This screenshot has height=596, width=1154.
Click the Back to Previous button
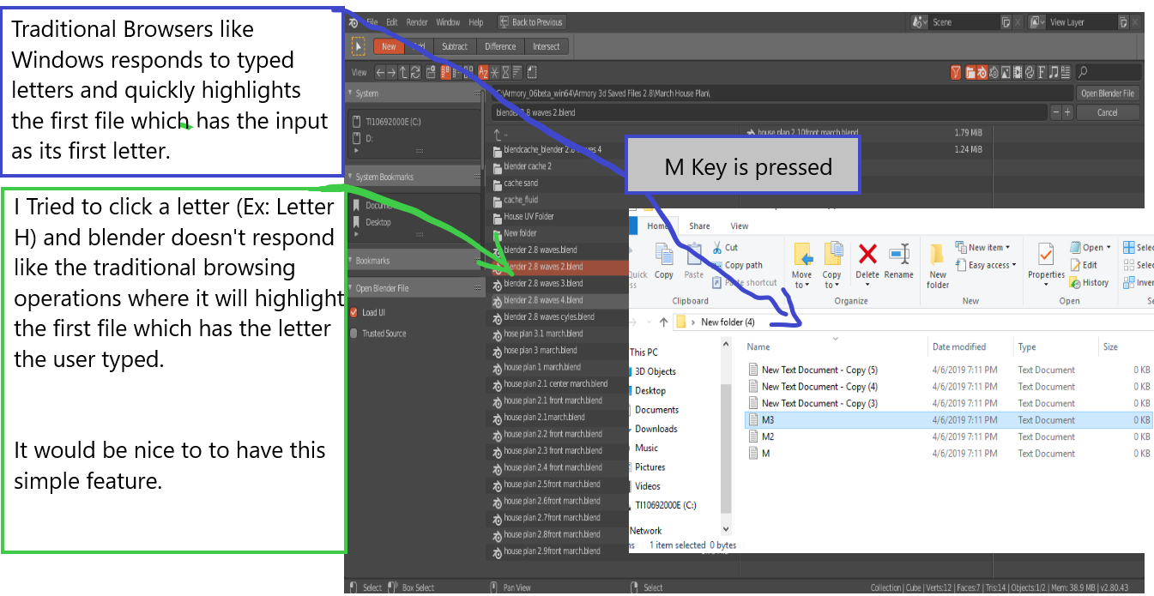pos(531,22)
